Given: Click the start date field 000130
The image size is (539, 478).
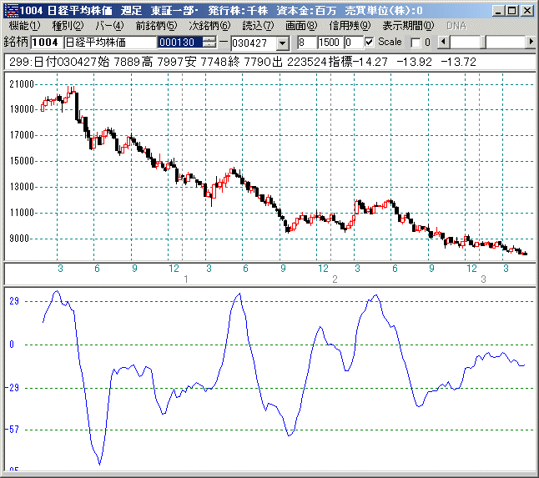Looking at the screenshot, I should point(179,43).
